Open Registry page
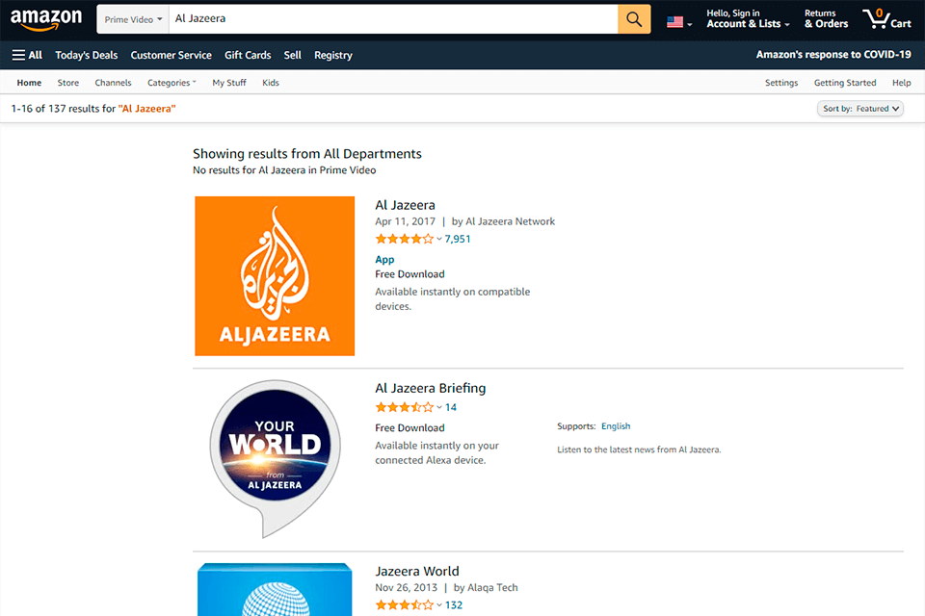 coord(333,55)
